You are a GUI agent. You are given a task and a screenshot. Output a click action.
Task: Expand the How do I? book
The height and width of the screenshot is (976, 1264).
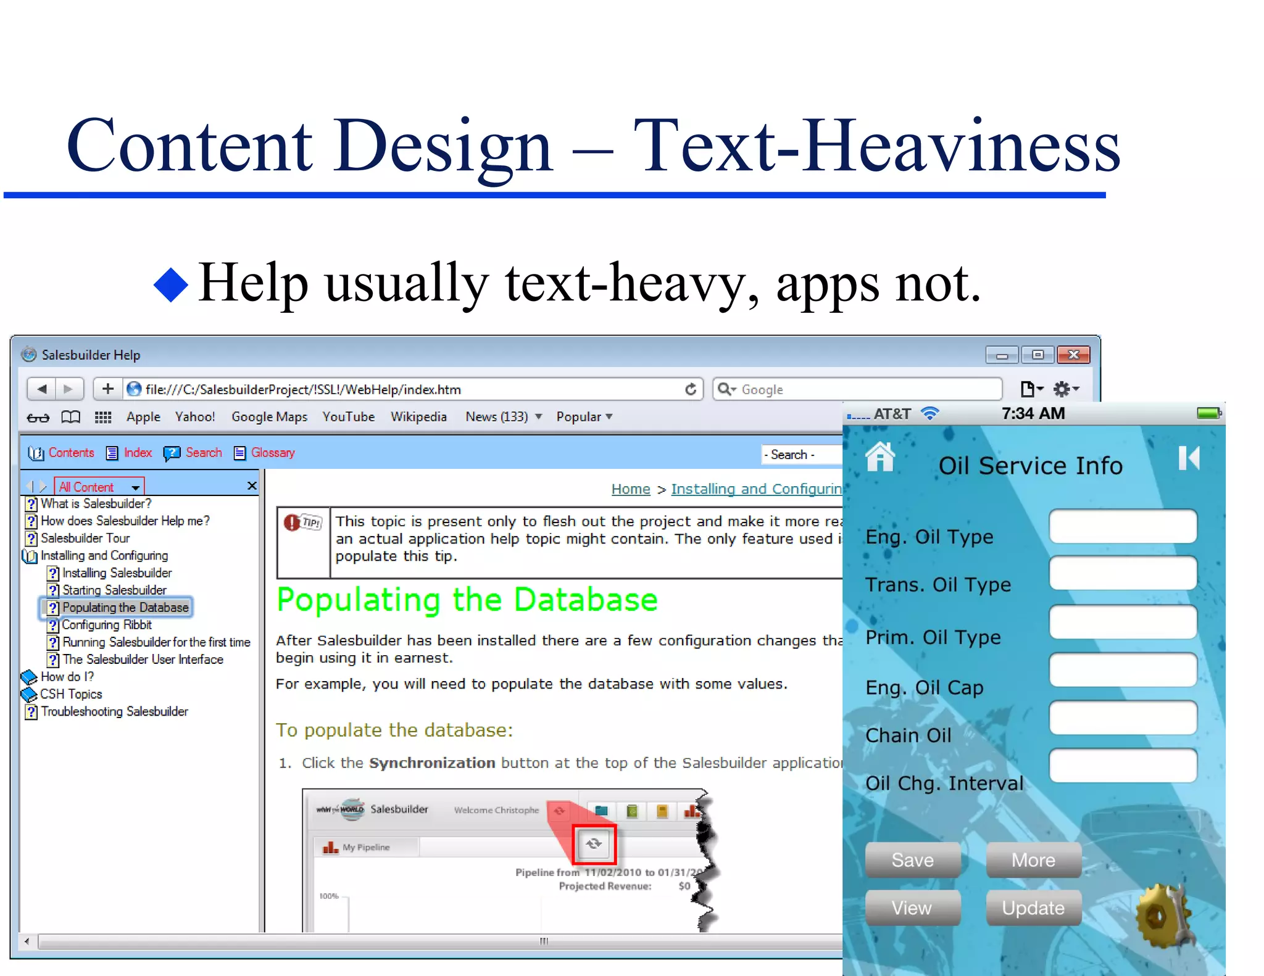[57, 677]
